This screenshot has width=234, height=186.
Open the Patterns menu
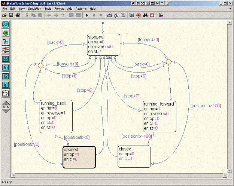[x=80, y=8]
